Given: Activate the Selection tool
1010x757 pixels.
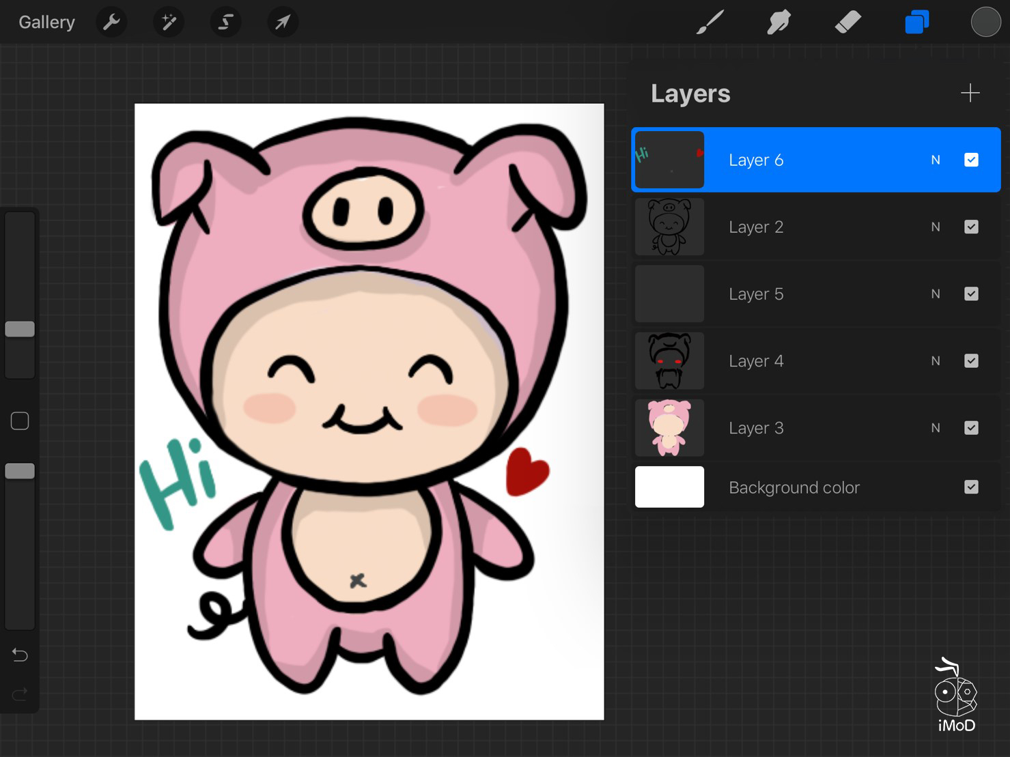Looking at the screenshot, I should point(225,23).
